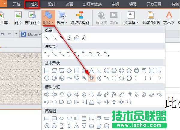Select the straight line shape under 线条

coord(47,38)
